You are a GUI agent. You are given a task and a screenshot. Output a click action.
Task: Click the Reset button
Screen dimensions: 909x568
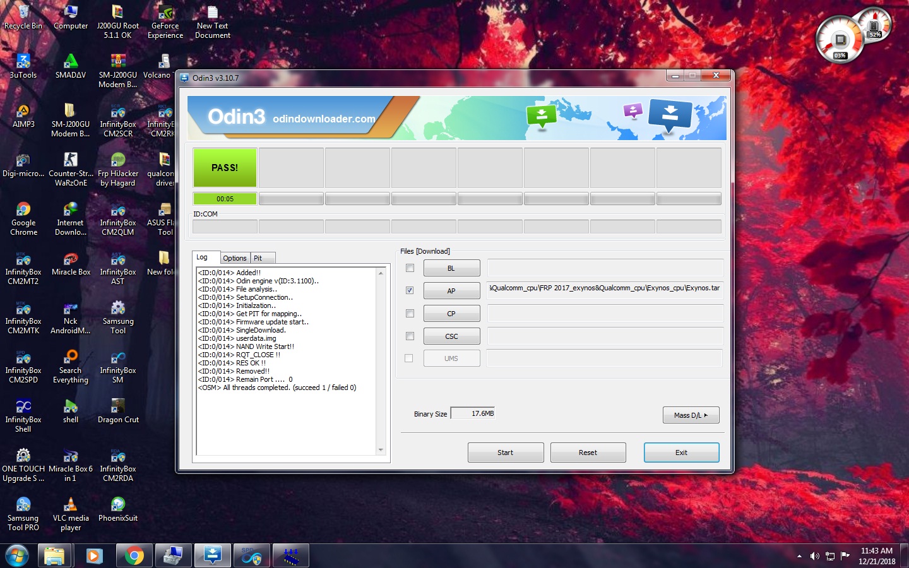pos(588,453)
